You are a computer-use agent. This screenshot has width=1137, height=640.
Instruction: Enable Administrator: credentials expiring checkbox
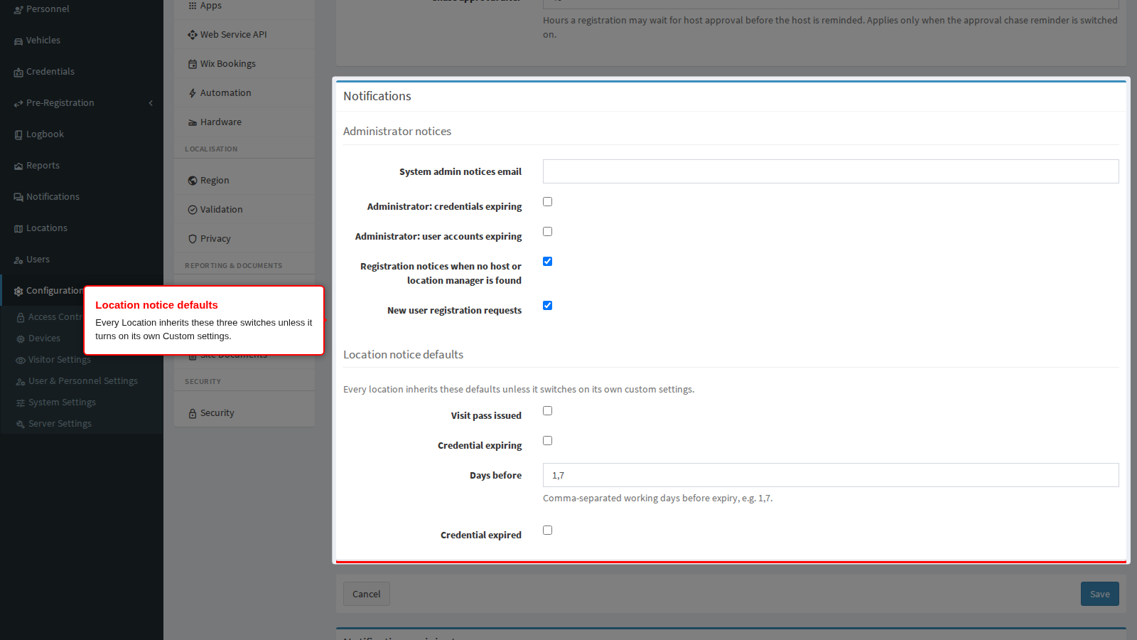click(547, 202)
